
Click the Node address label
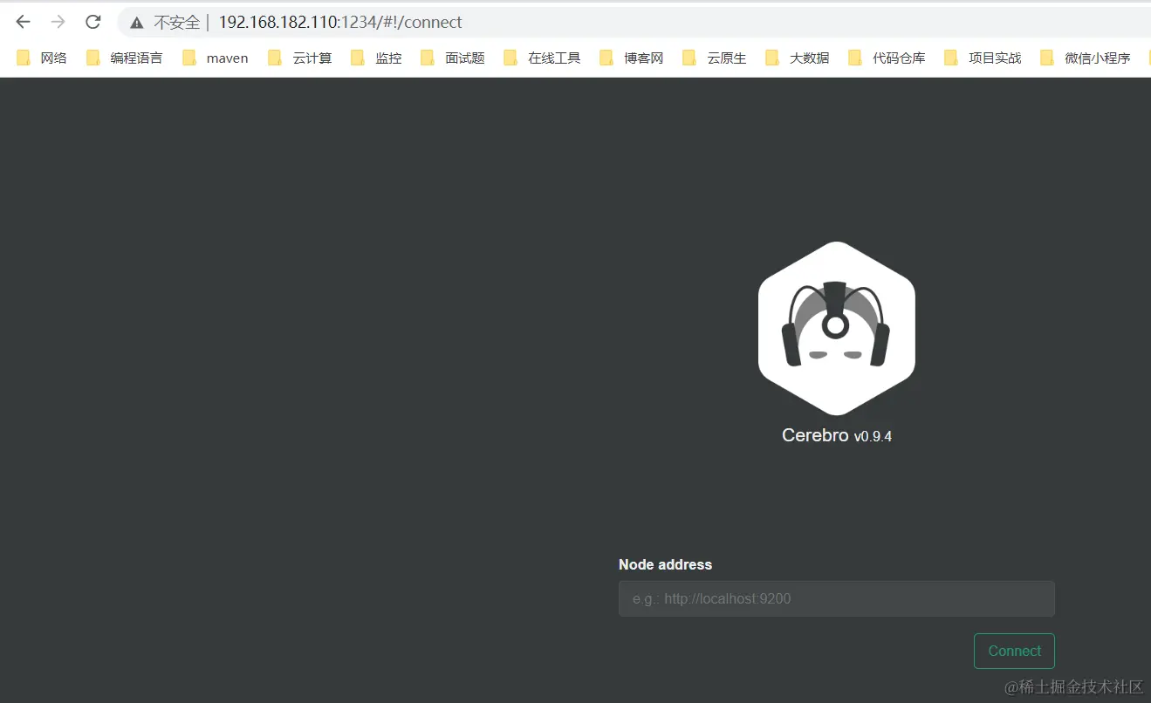tap(665, 564)
